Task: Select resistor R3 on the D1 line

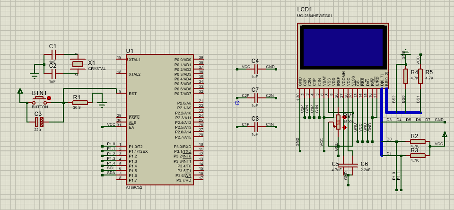Action: pyautogui.click(x=418, y=156)
